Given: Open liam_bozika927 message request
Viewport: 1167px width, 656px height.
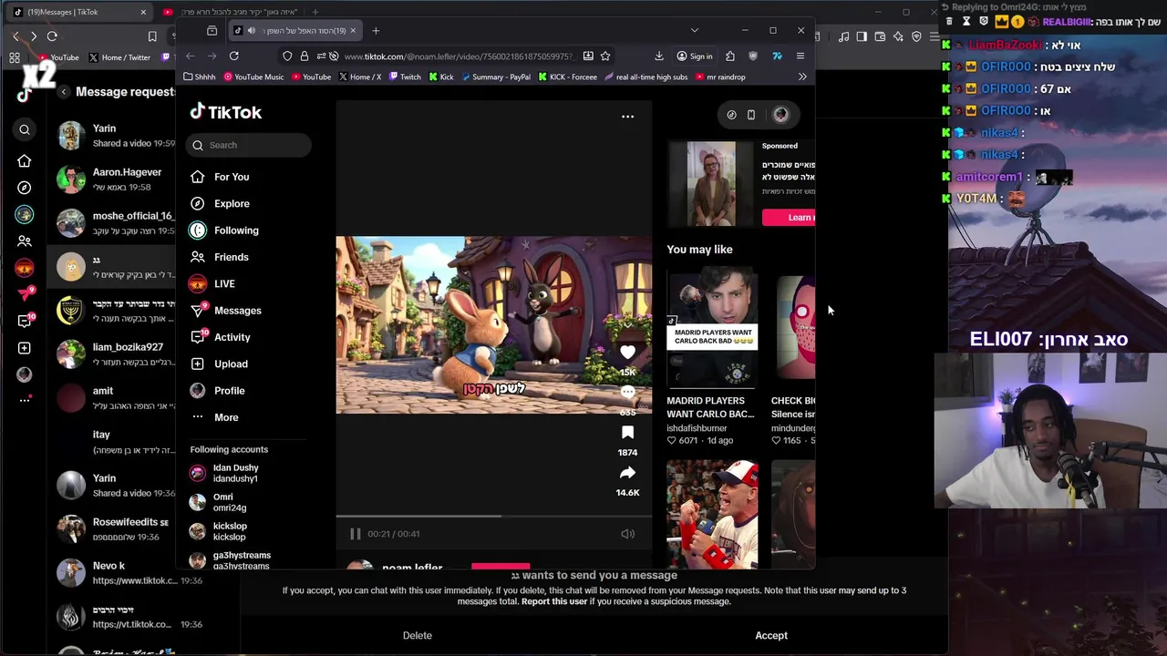Looking at the screenshot, I should coord(111,354).
